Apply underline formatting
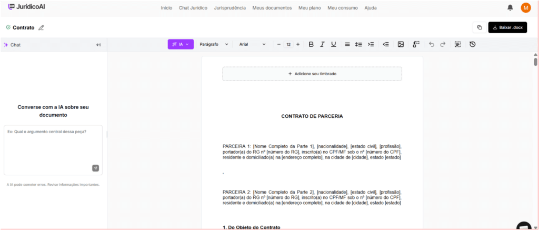Screen dimensions: 539x230 click(x=333, y=44)
